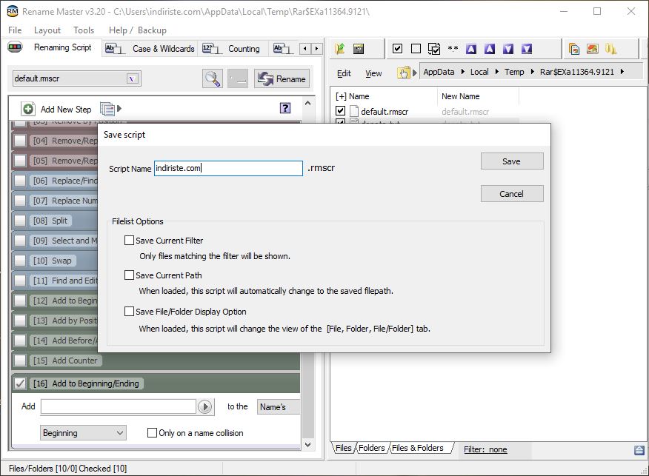This screenshot has height=476, width=649.
Task: Click the arrow beside the script list icon
Action: [x=119, y=109]
